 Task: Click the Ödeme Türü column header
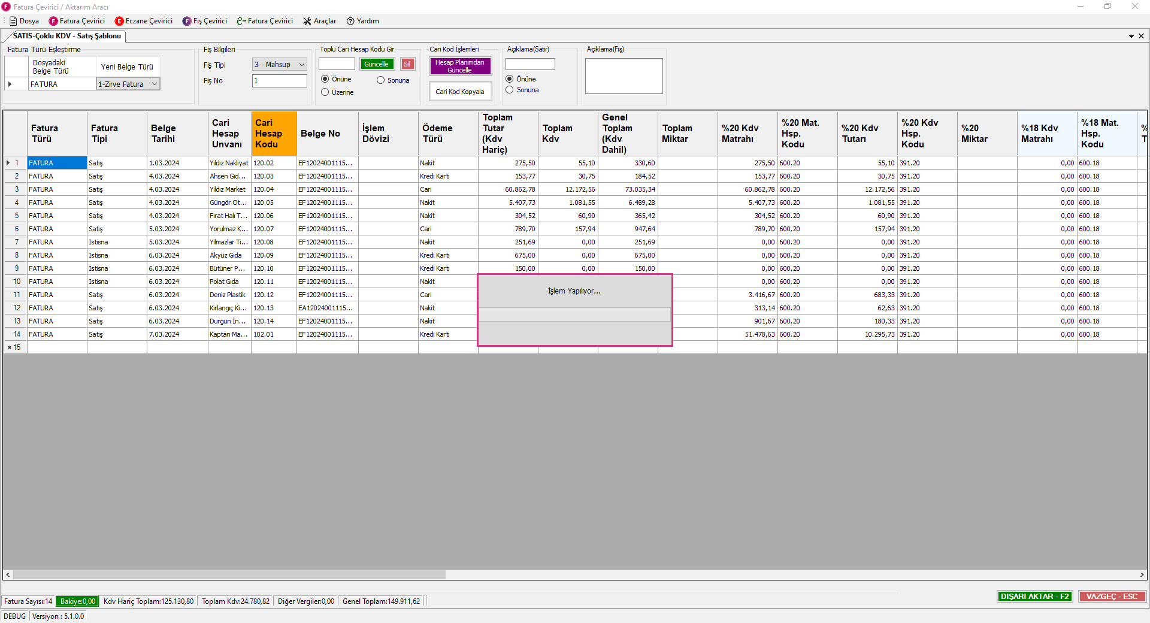click(448, 134)
